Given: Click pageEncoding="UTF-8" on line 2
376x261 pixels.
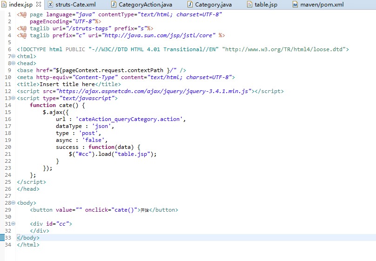Looking at the screenshot, I should (x=62, y=21).
